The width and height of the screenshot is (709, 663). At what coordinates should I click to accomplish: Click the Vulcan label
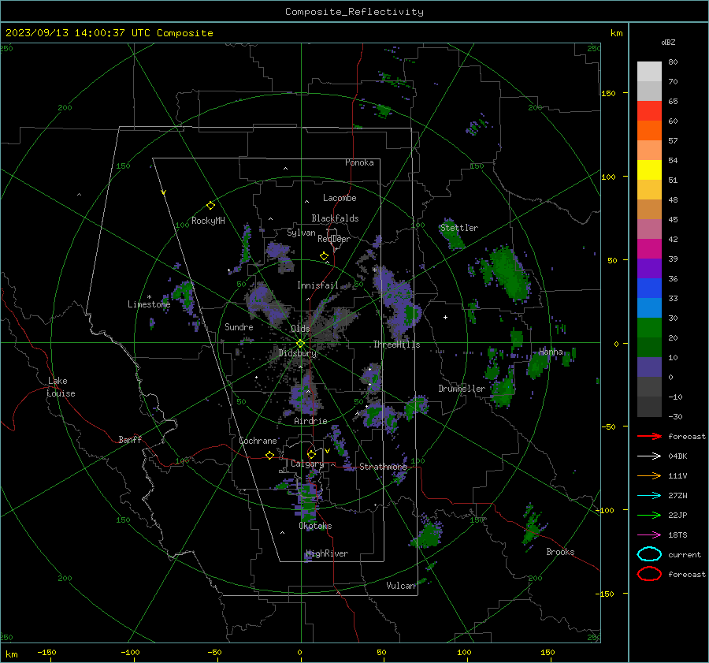pos(401,586)
